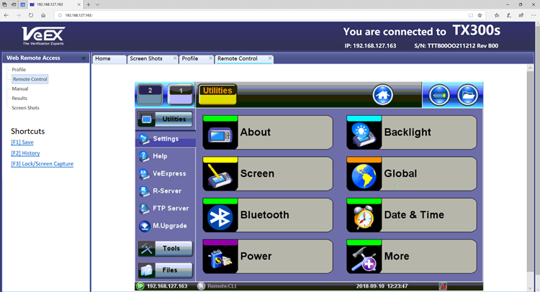Click the red lock icon in status bar

click(443, 286)
